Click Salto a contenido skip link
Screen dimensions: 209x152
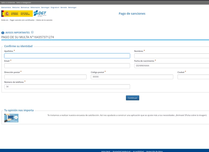(x=8, y=2)
